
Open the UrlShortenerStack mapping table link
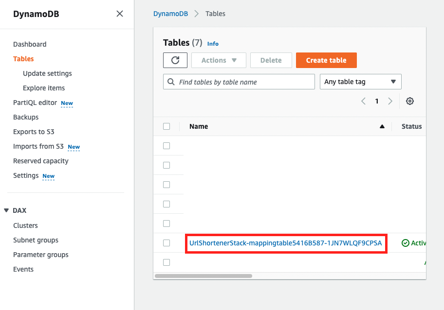point(285,243)
